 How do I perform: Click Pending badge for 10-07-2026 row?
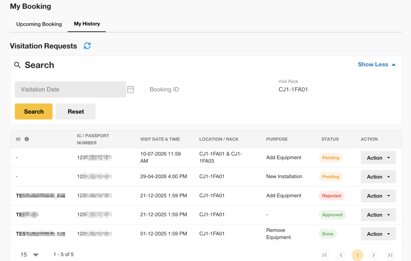[331, 158]
